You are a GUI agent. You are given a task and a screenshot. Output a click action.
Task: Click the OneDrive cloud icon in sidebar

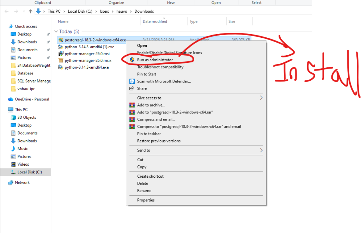tap(11, 99)
